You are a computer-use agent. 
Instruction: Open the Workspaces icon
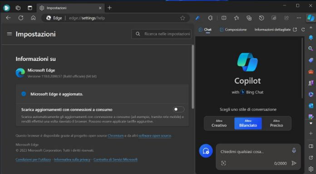coord(18,8)
